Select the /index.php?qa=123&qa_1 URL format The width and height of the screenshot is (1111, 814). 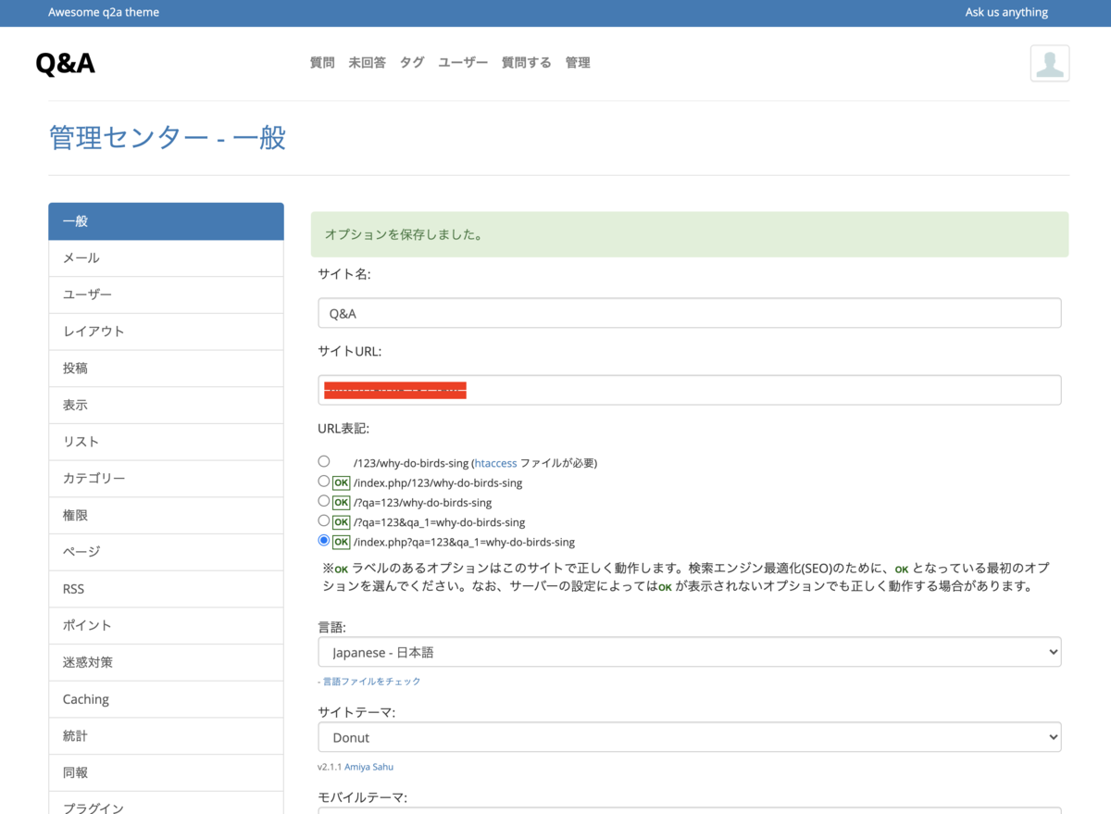tap(323, 540)
